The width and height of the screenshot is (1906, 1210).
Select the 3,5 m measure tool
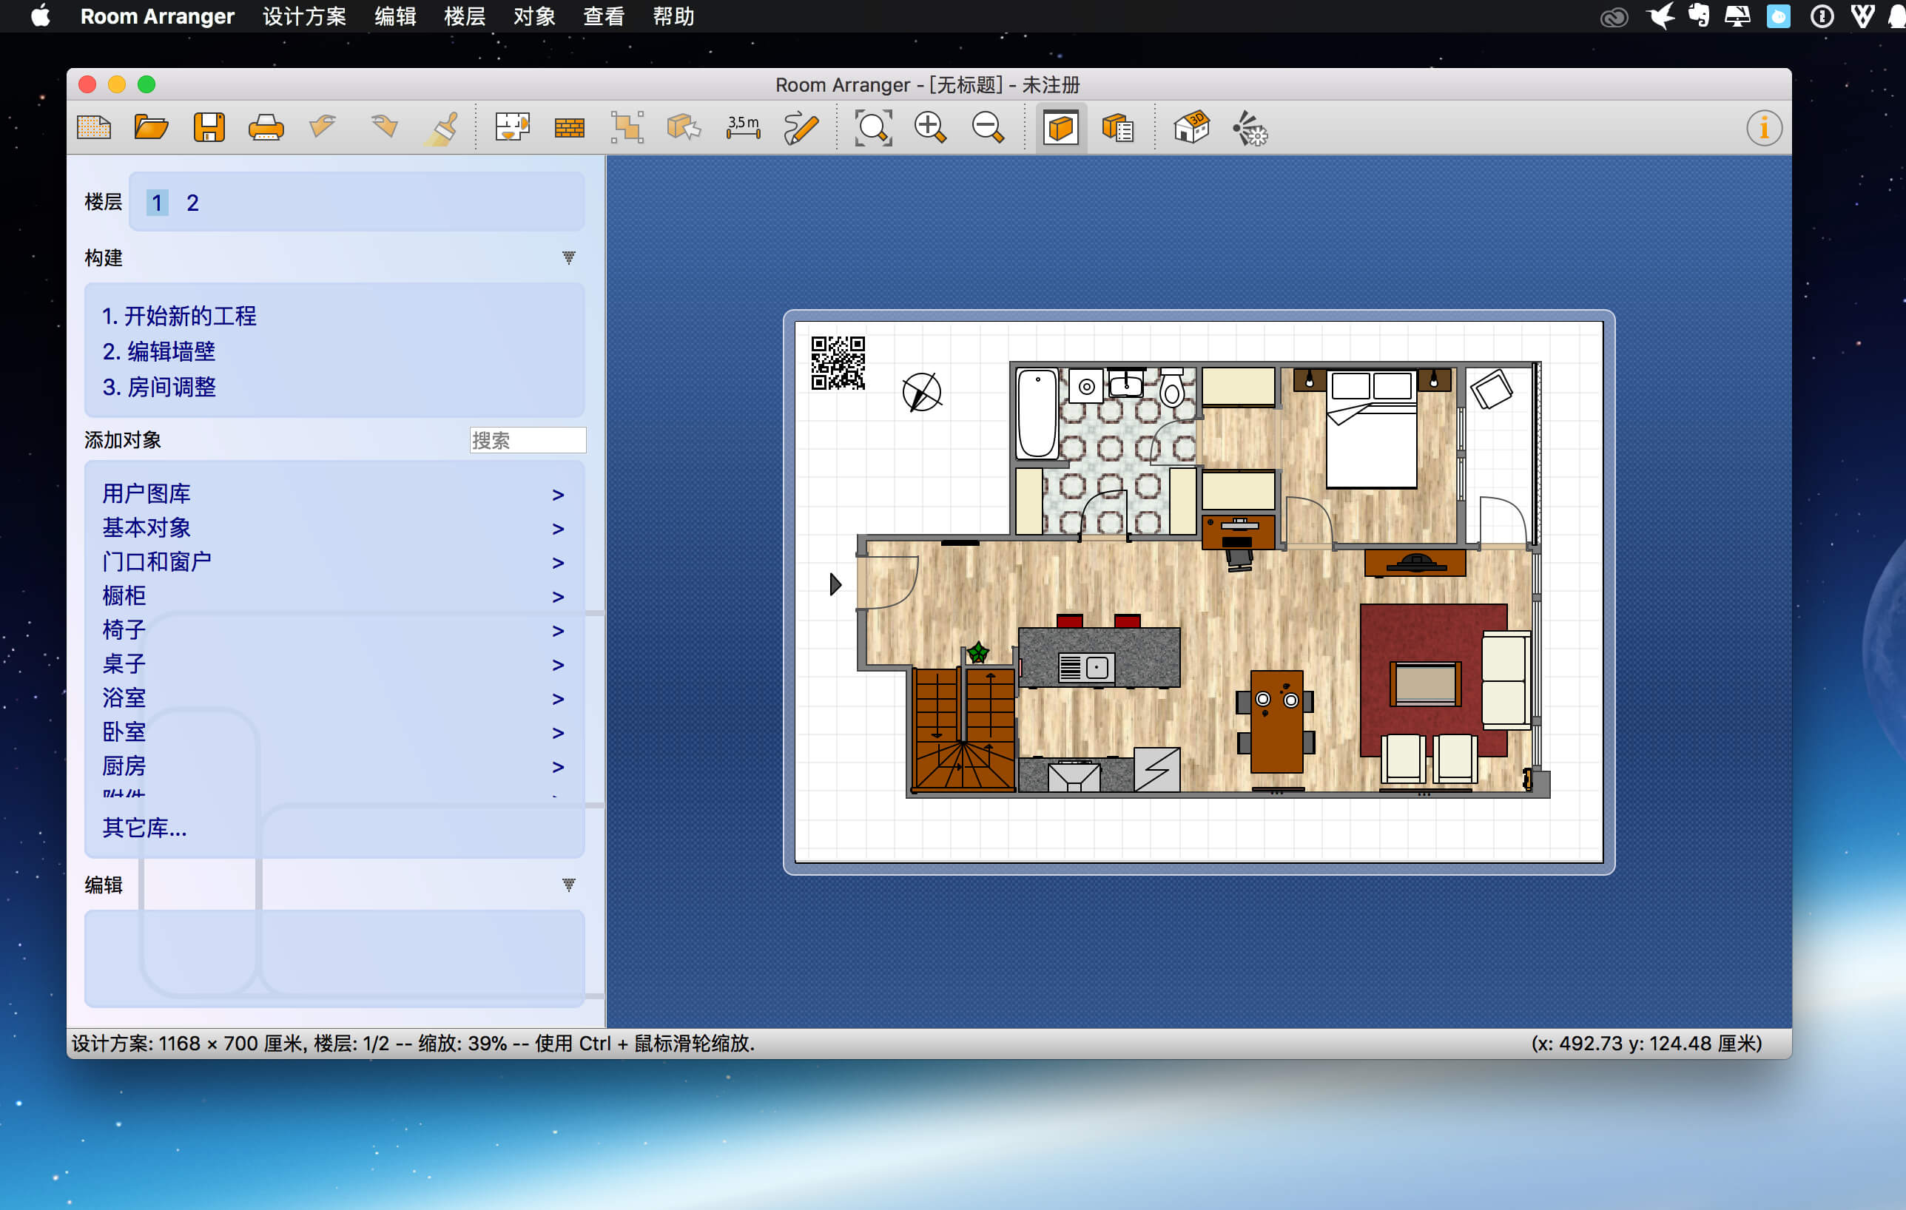[744, 127]
